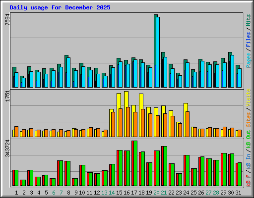Click green weekend day label 21

[x=164, y=193]
